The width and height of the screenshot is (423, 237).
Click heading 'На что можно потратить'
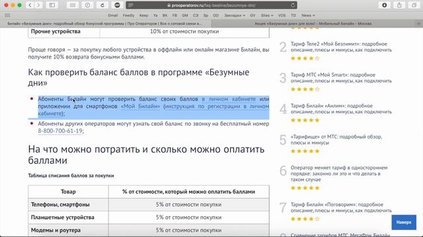pyautogui.click(x=146, y=155)
